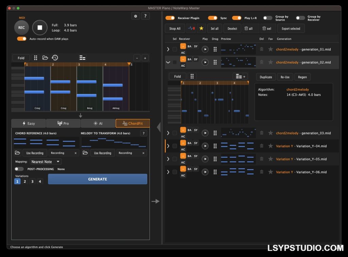Open the folder icon in input editor toolbar
348x257 pixels.
pyautogui.click(x=45, y=58)
